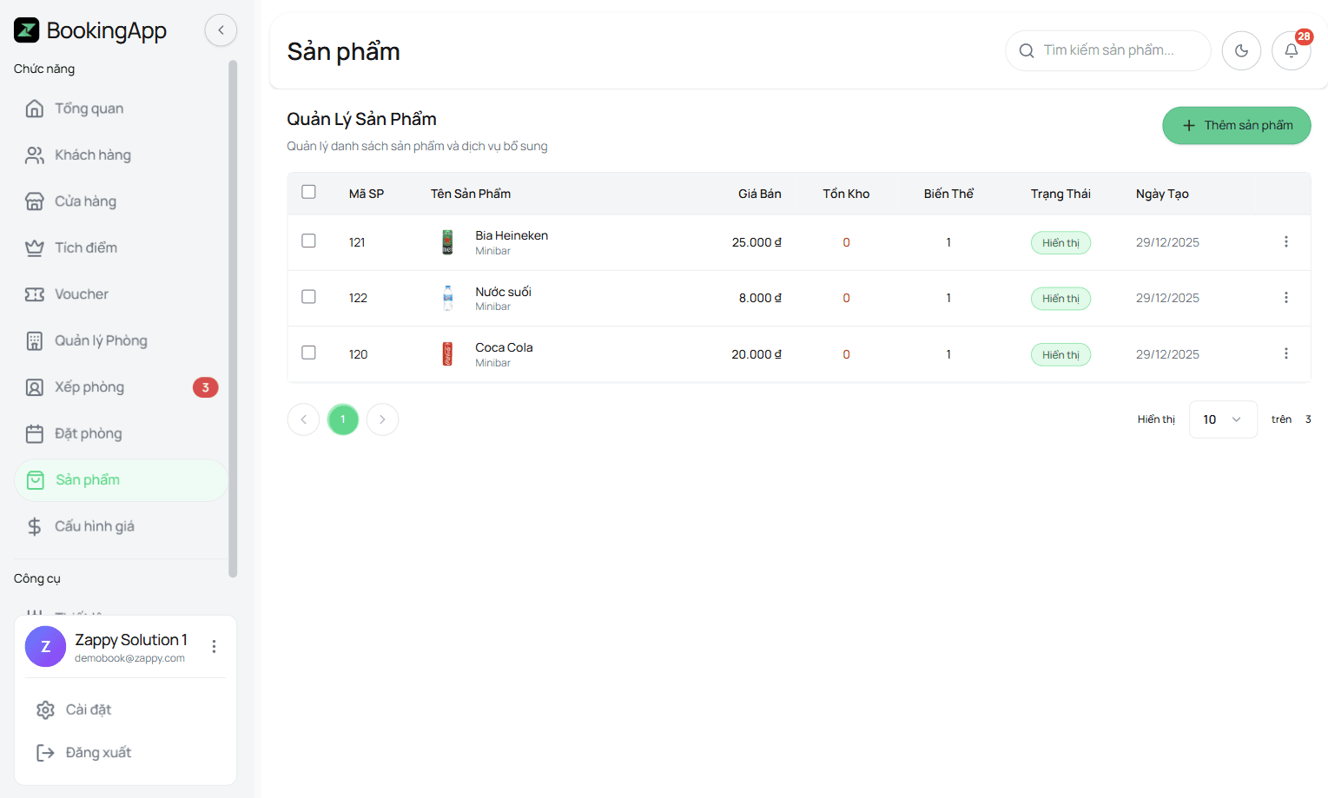This screenshot has height=798, width=1328.
Task: Select the checkbox for product 121
Action: click(308, 241)
